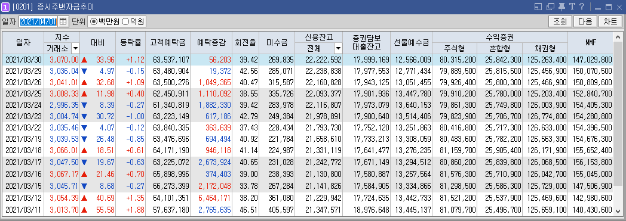Image resolution: width=626 pixels, height=221 pixels.
Task: Select the 2021/03/25 date cell
Action: pyautogui.click(x=23, y=94)
